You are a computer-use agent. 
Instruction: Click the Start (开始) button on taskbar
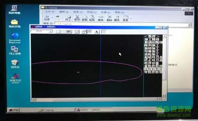pyautogui.click(x=14, y=110)
